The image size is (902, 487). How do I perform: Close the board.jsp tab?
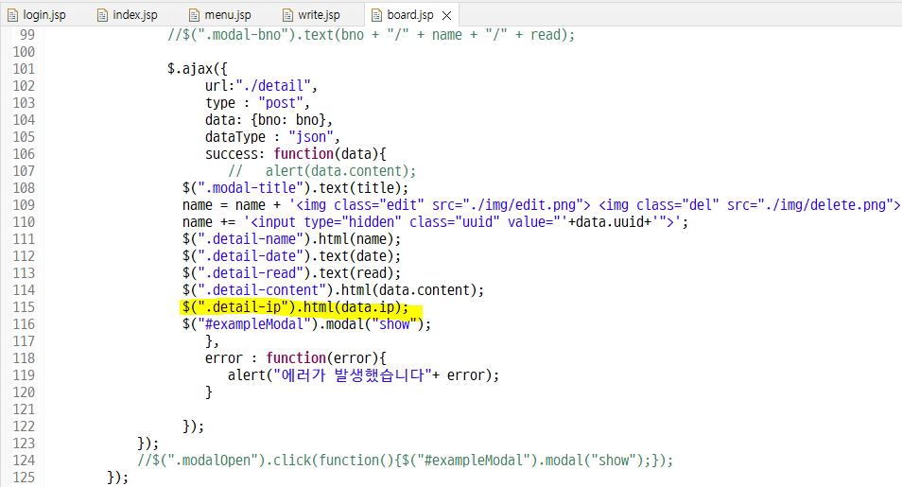coord(446,15)
